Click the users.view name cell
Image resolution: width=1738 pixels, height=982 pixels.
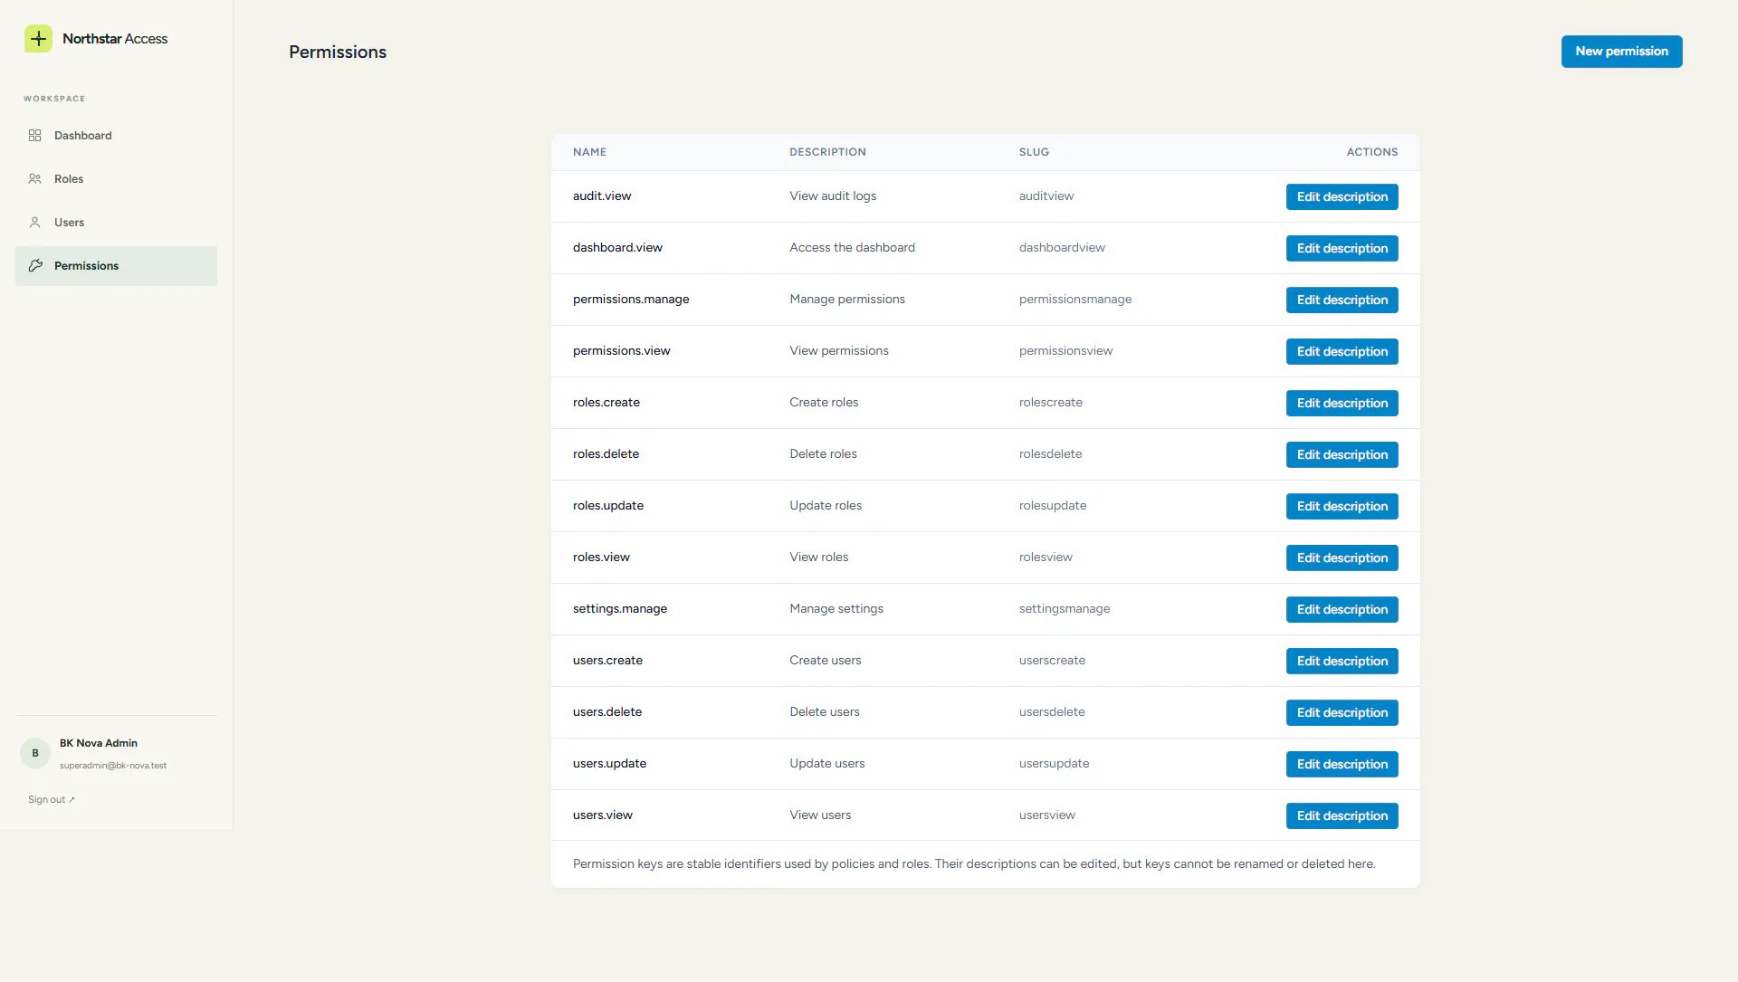tap(603, 815)
